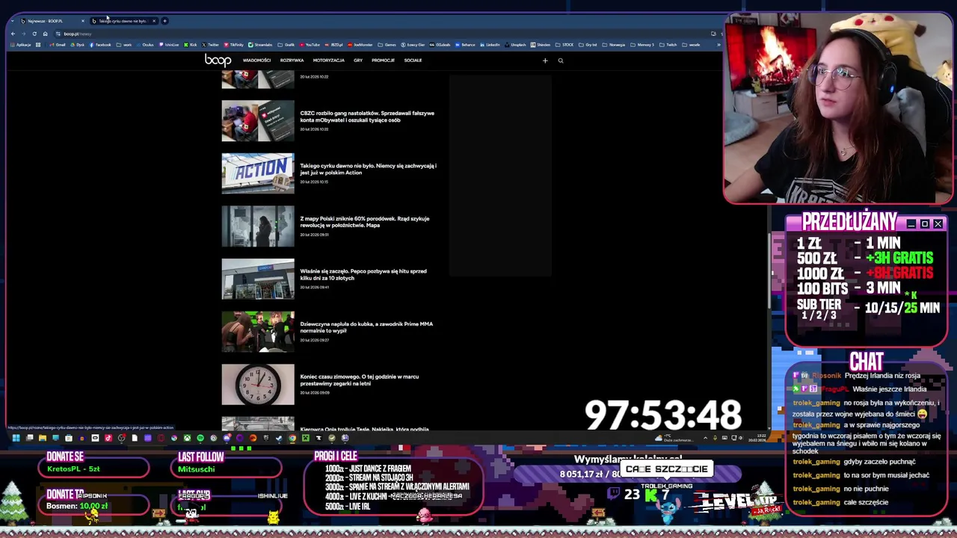Screen dimensions: 957x538
Task: Open the Koniec czasu zimowego article
Action: [359, 380]
